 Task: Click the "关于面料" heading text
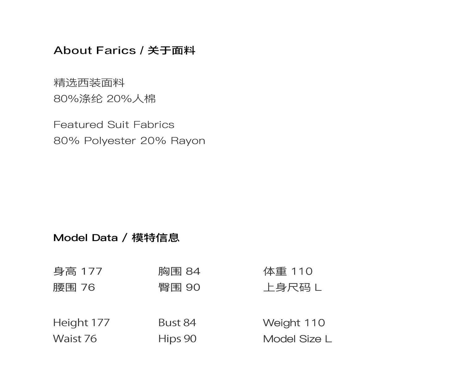click(171, 50)
